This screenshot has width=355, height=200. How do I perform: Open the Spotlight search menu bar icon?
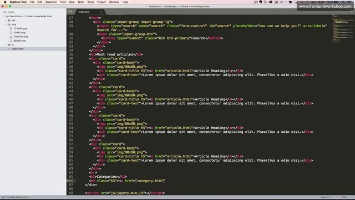pos(343,2)
